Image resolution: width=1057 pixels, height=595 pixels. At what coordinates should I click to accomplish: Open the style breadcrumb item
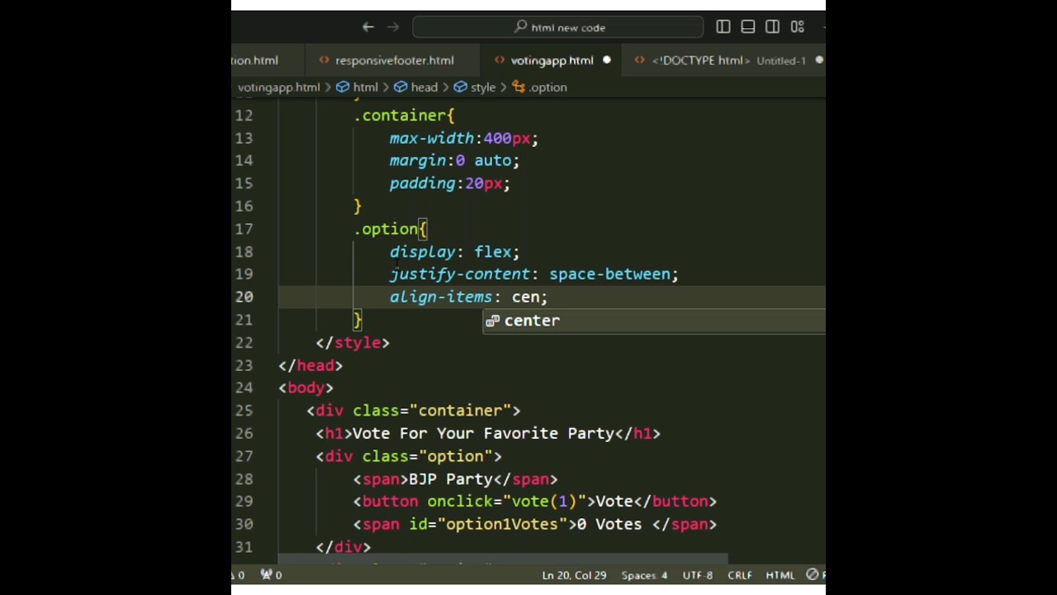[x=475, y=87]
